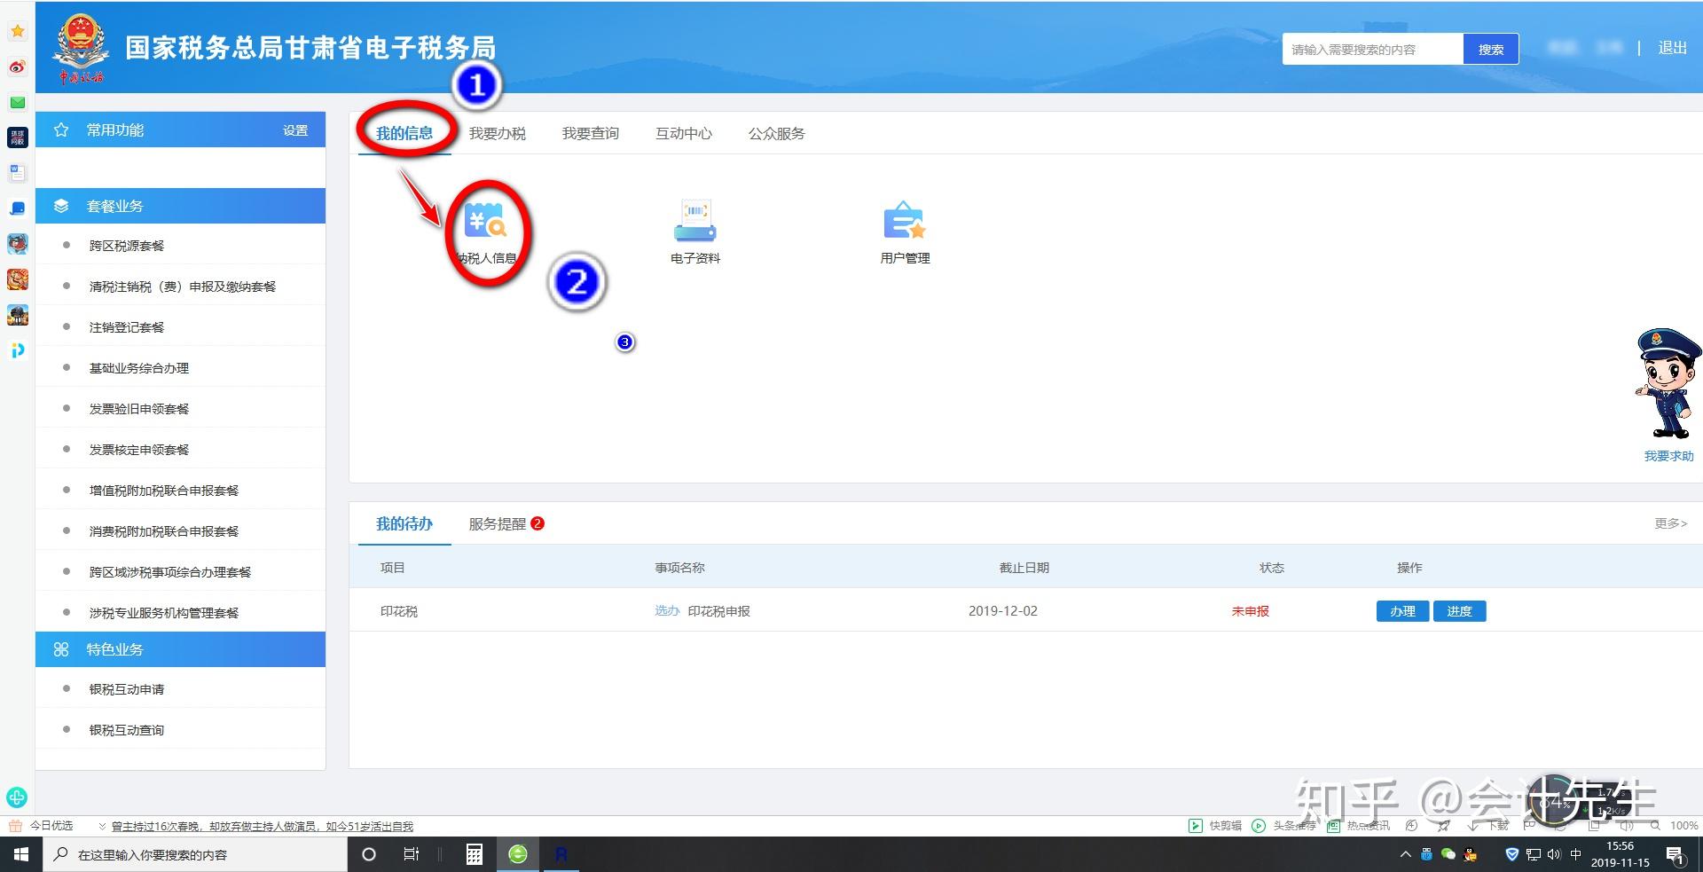The width and height of the screenshot is (1703, 872).
Task: Click the 办理 button for 印花税申报
Action: click(x=1401, y=610)
